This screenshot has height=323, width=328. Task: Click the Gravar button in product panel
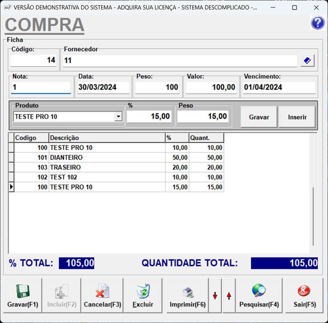tap(259, 117)
